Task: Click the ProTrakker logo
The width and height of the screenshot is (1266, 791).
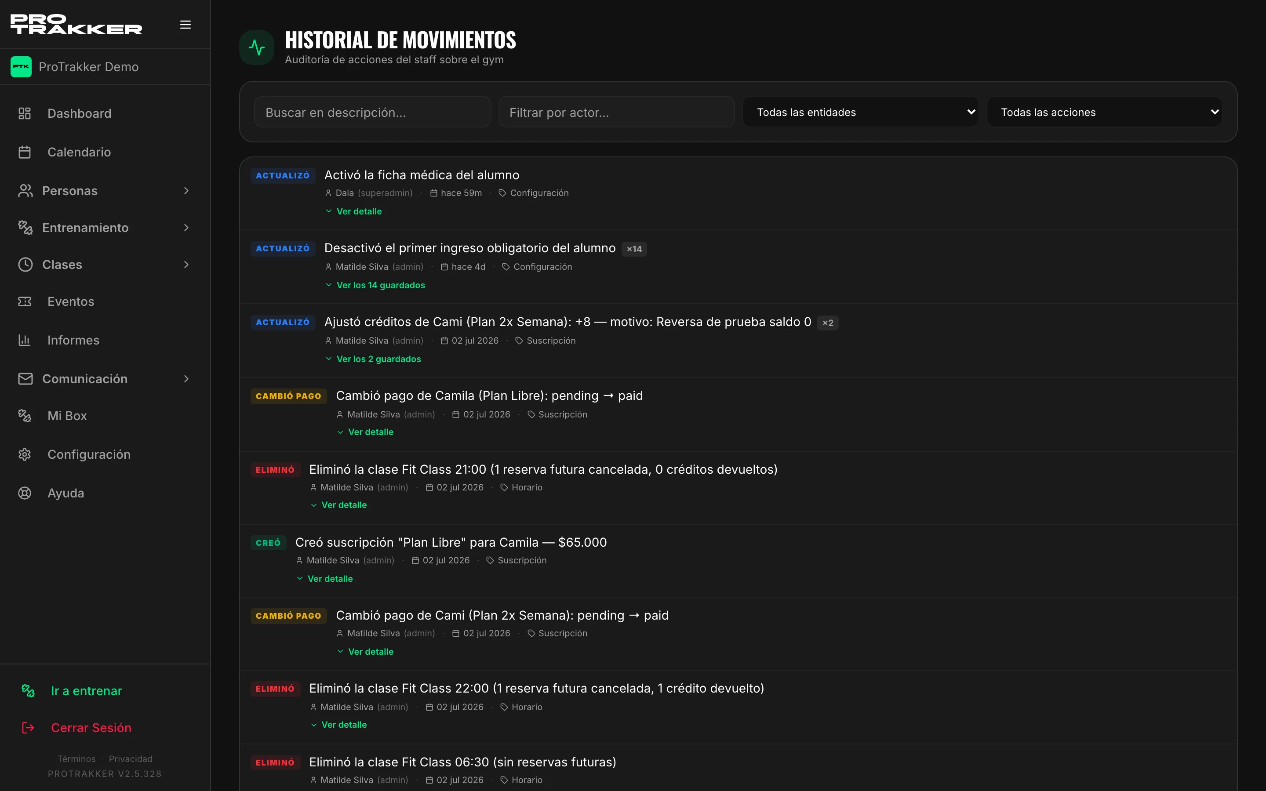Action: (x=76, y=24)
